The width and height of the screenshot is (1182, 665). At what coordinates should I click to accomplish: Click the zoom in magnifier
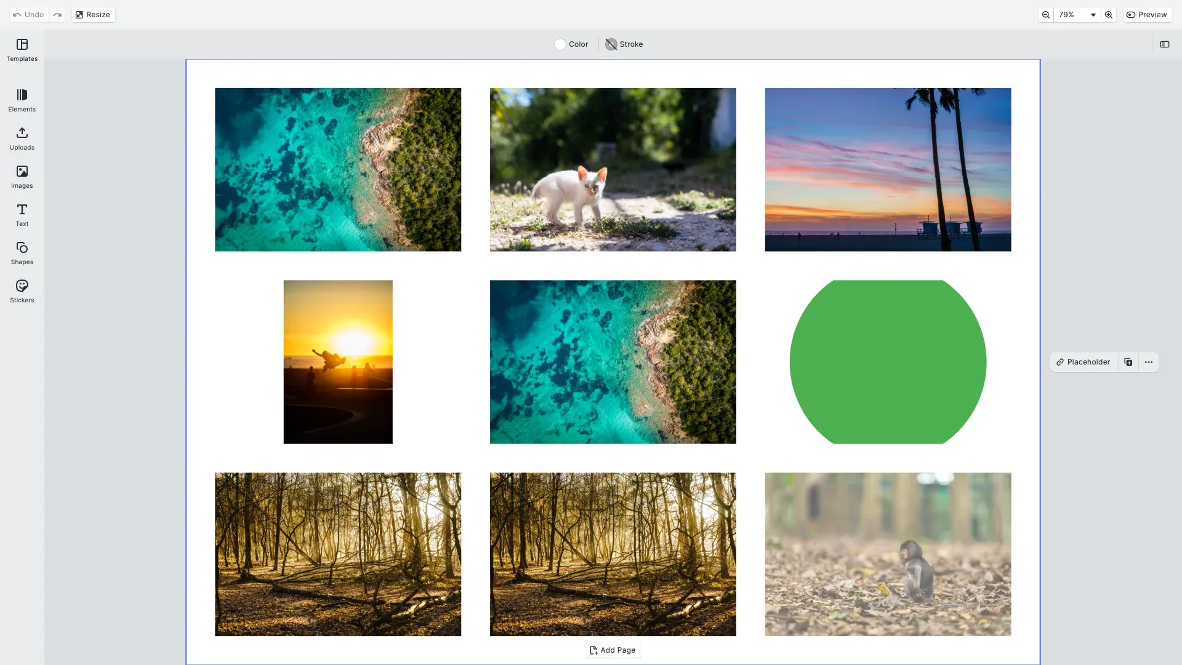point(1109,15)
